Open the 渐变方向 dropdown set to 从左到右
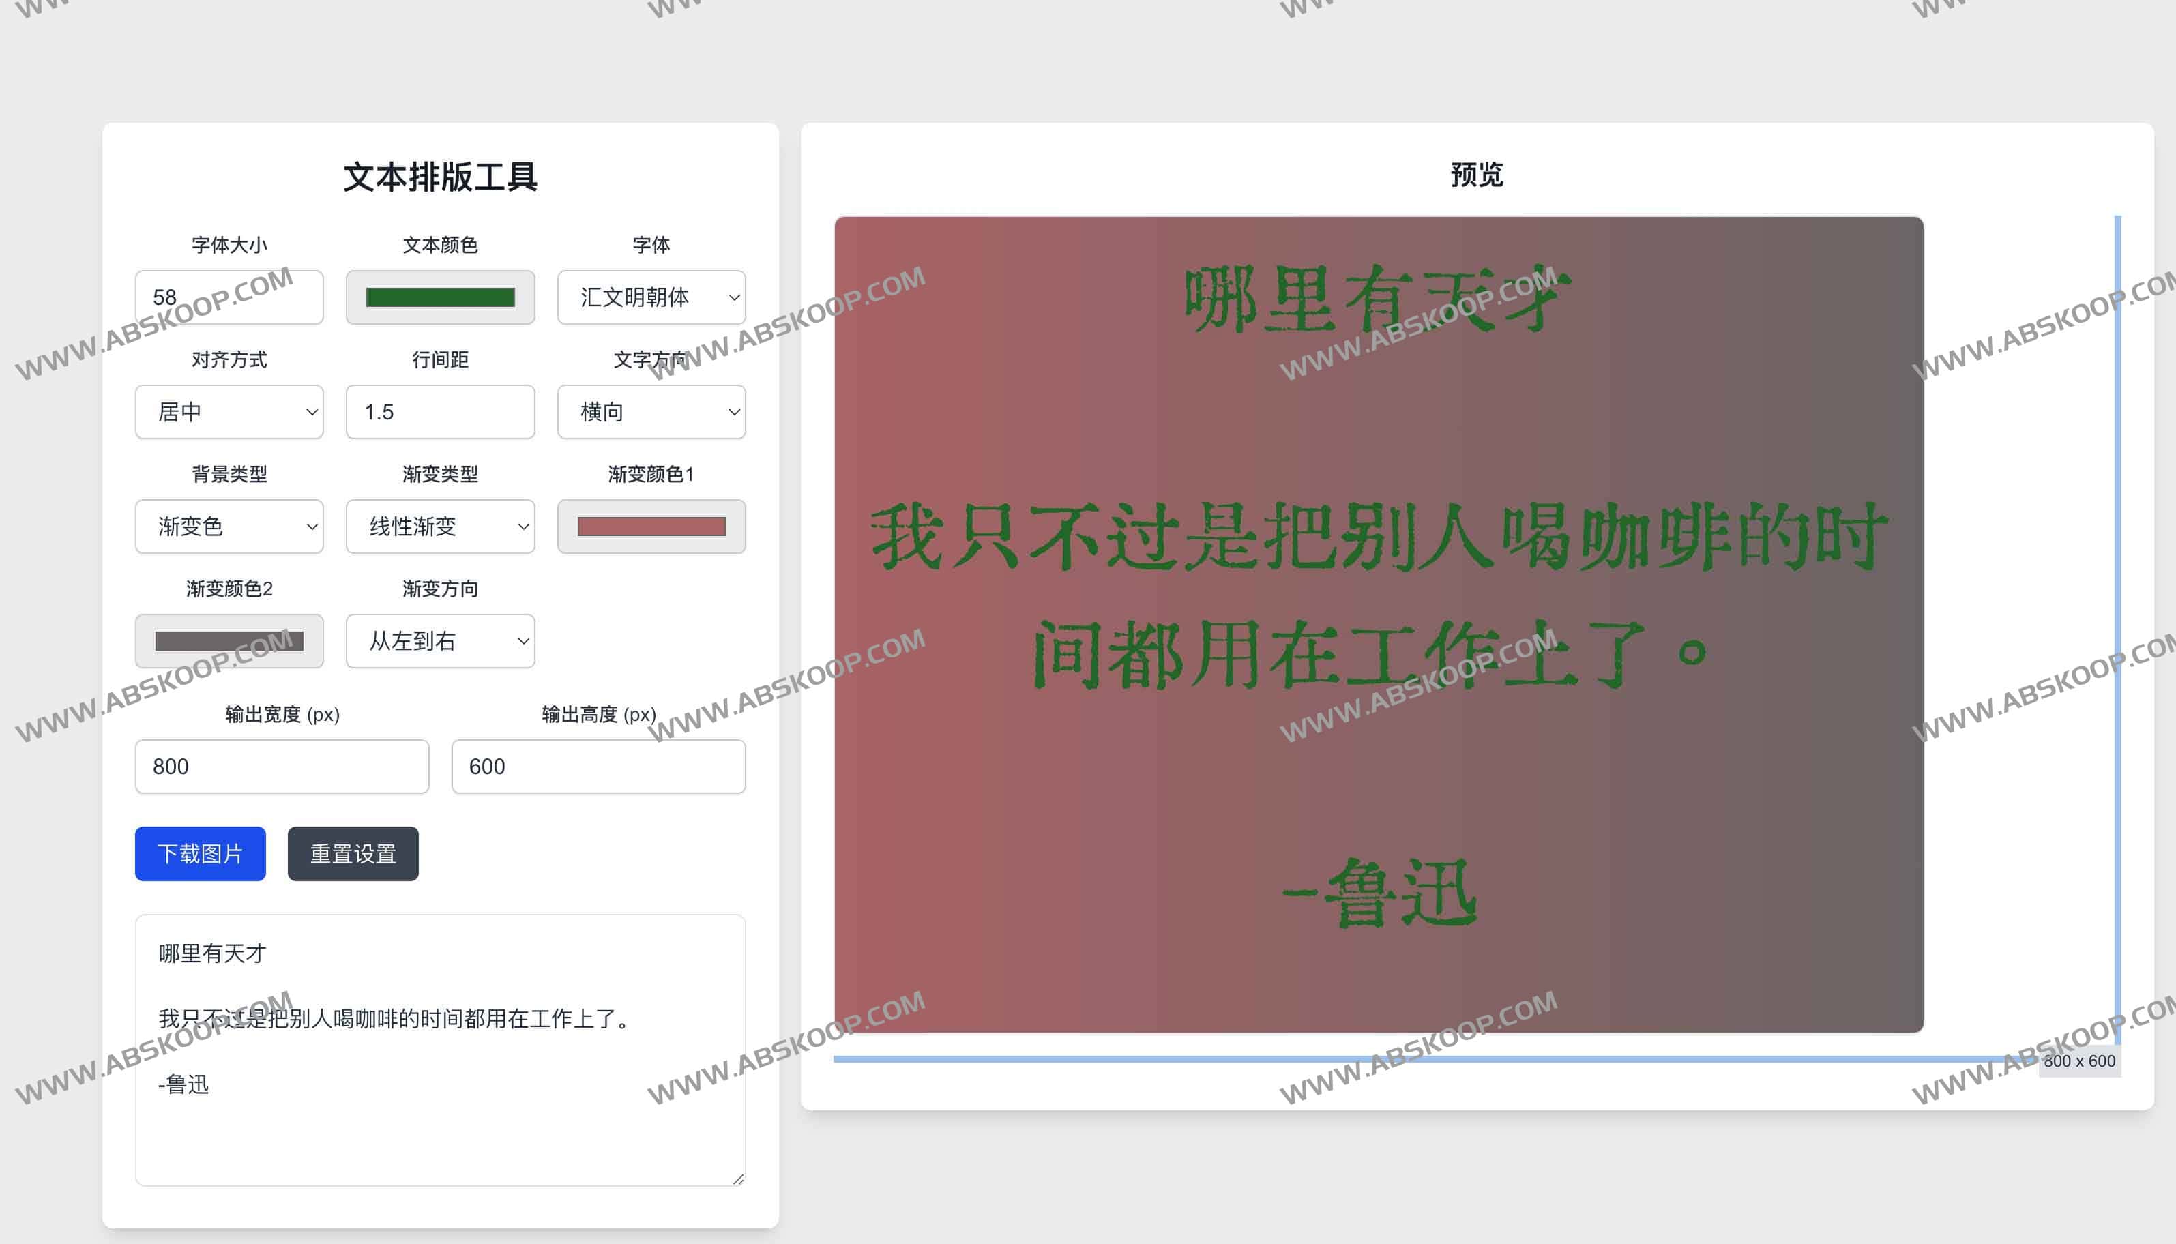 (x=439, y=641)
